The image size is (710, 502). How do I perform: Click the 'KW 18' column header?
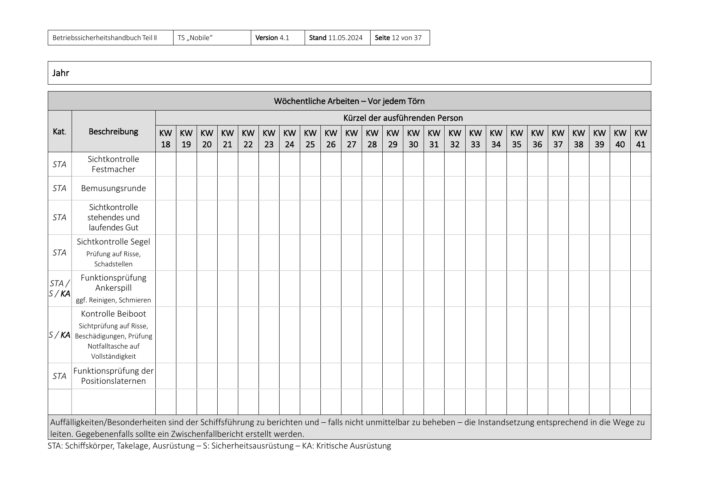tap(166, 139)
